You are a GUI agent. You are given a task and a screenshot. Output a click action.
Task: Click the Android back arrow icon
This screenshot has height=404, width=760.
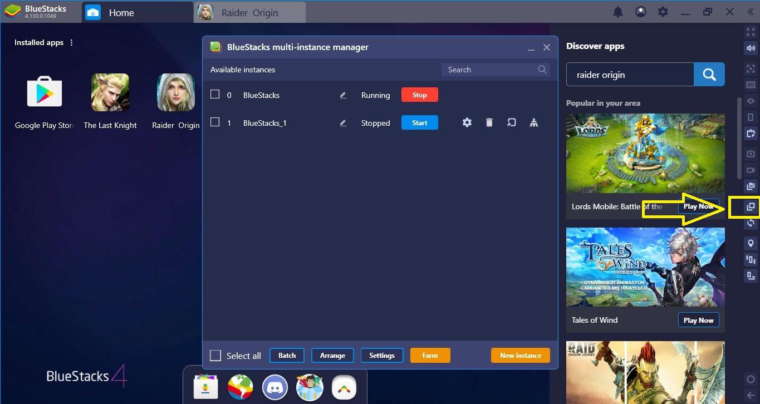pyautogui.click(x=751, y=395)
